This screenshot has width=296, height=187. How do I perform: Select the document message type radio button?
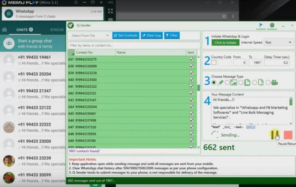tap(241, 83)
